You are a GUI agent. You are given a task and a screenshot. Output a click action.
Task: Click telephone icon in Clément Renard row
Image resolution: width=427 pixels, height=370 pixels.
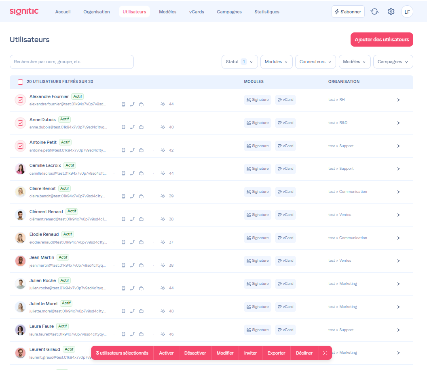(x=132, y=219)
